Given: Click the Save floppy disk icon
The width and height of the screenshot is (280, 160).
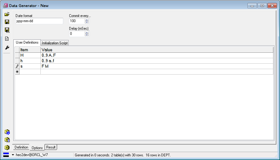Looking at the screenshot, I should click(7, 22).
